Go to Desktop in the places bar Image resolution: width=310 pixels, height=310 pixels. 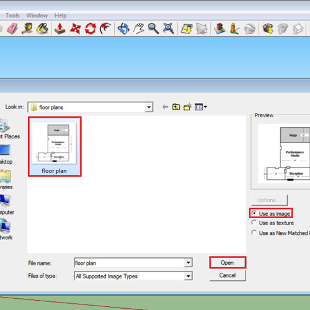(6, 154)
